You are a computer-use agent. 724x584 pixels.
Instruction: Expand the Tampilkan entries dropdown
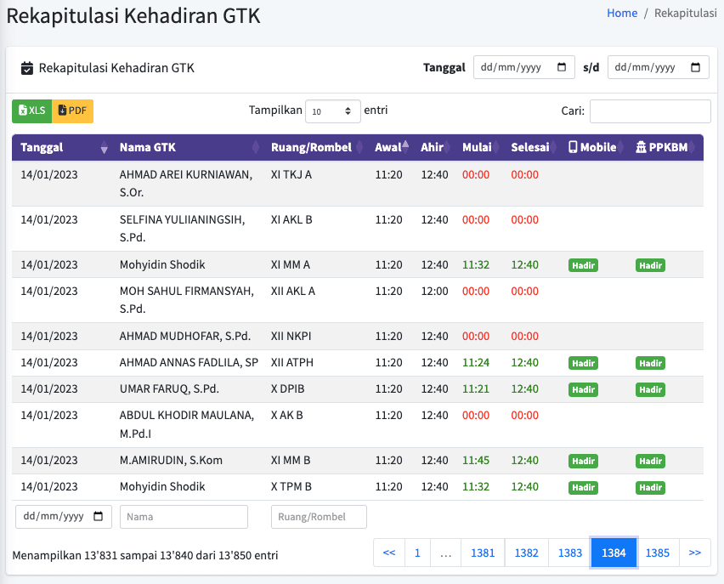(333, 111)
